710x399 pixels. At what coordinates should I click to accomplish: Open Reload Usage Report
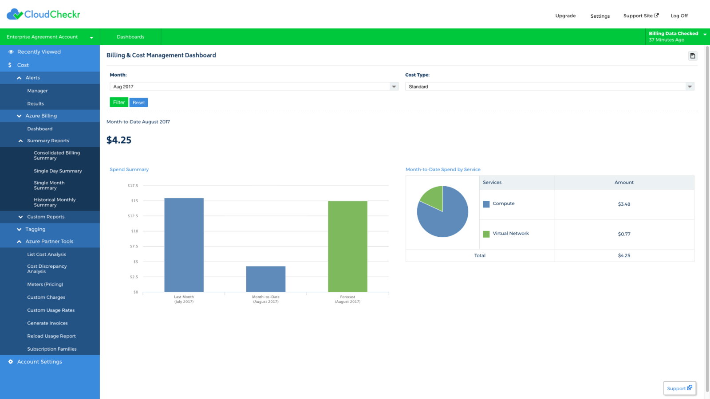click(x=51, y=336)
